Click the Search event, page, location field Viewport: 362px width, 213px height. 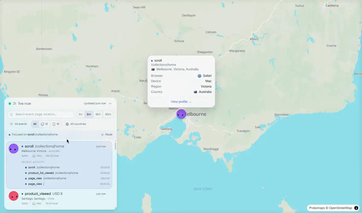pos(41,114)
